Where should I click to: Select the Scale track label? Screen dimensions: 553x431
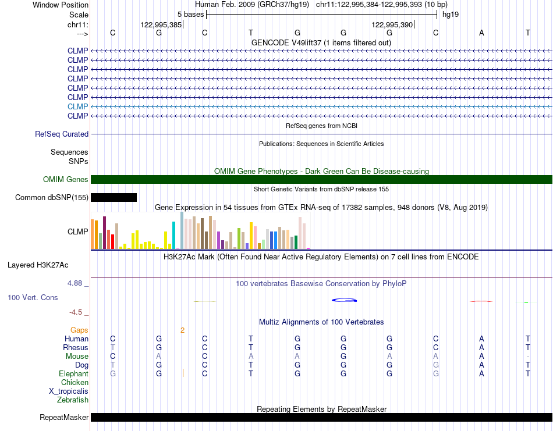coord(79,15)
